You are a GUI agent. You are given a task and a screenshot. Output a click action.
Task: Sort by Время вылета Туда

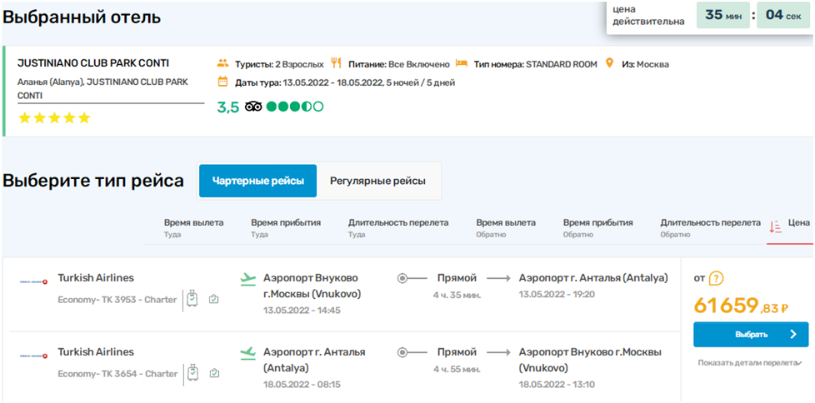click(x=194, y=227)
